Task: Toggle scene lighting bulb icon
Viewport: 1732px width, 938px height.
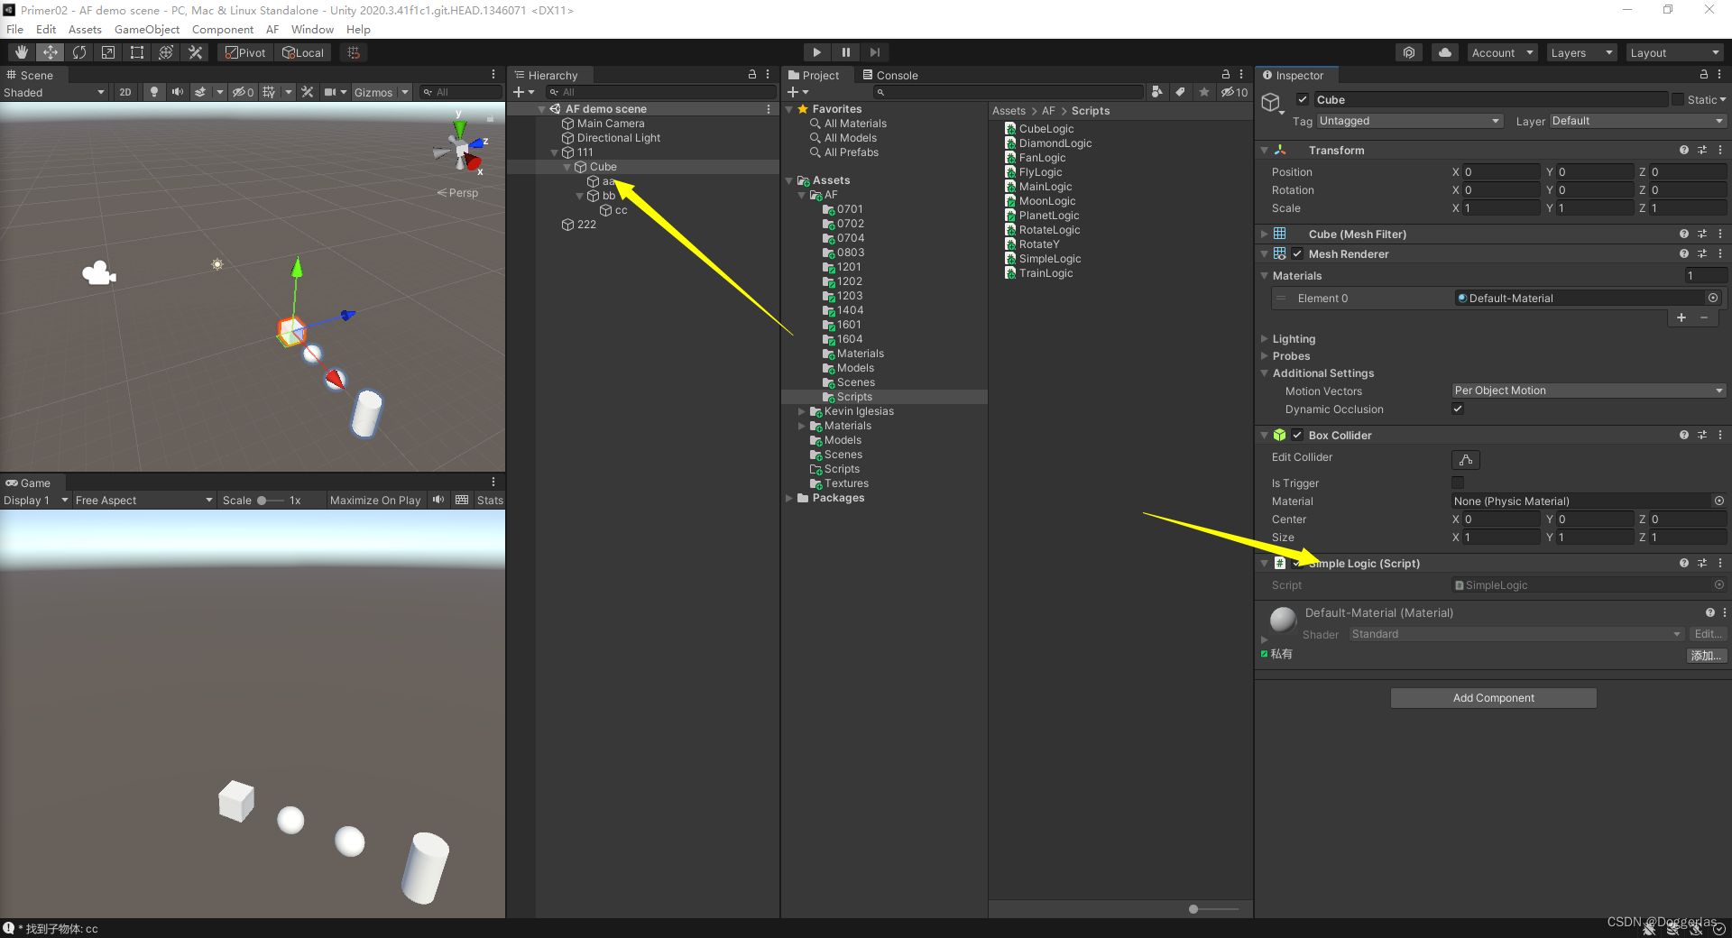Action: tap(154, 92)
